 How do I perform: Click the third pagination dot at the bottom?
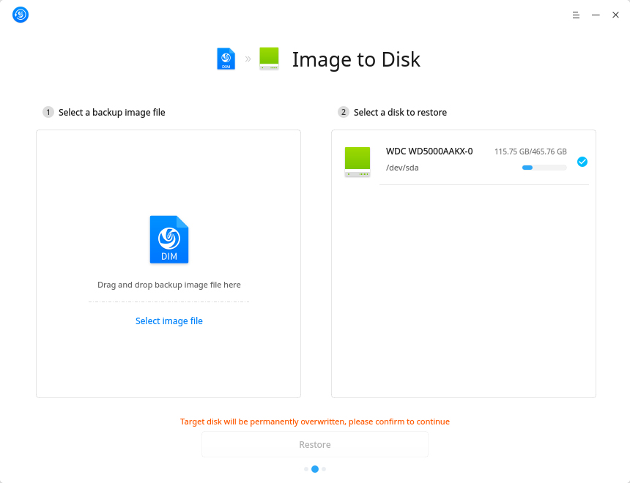(324, 469)
